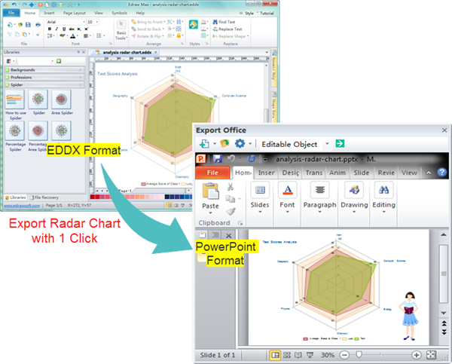This screenshot has width=452, height=364.
Task: Select the Area Spider shape thumbnail
Action: pyautogui.click(x=62, y=99)
